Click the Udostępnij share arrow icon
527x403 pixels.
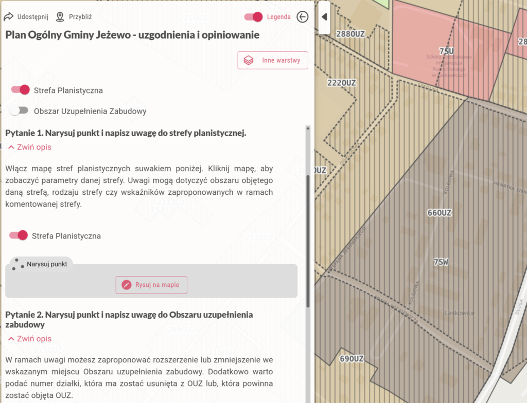click(8, 17)
